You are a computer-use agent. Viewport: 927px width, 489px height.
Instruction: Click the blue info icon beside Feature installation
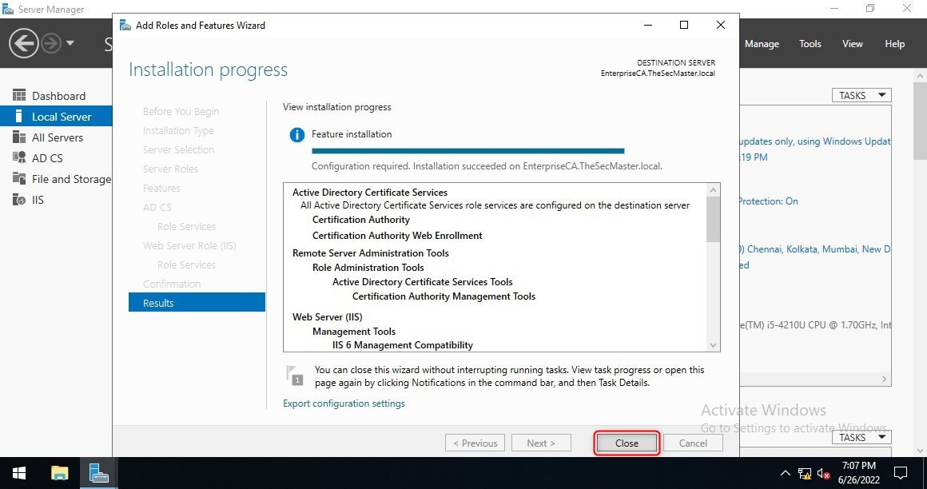pos(296,135)
